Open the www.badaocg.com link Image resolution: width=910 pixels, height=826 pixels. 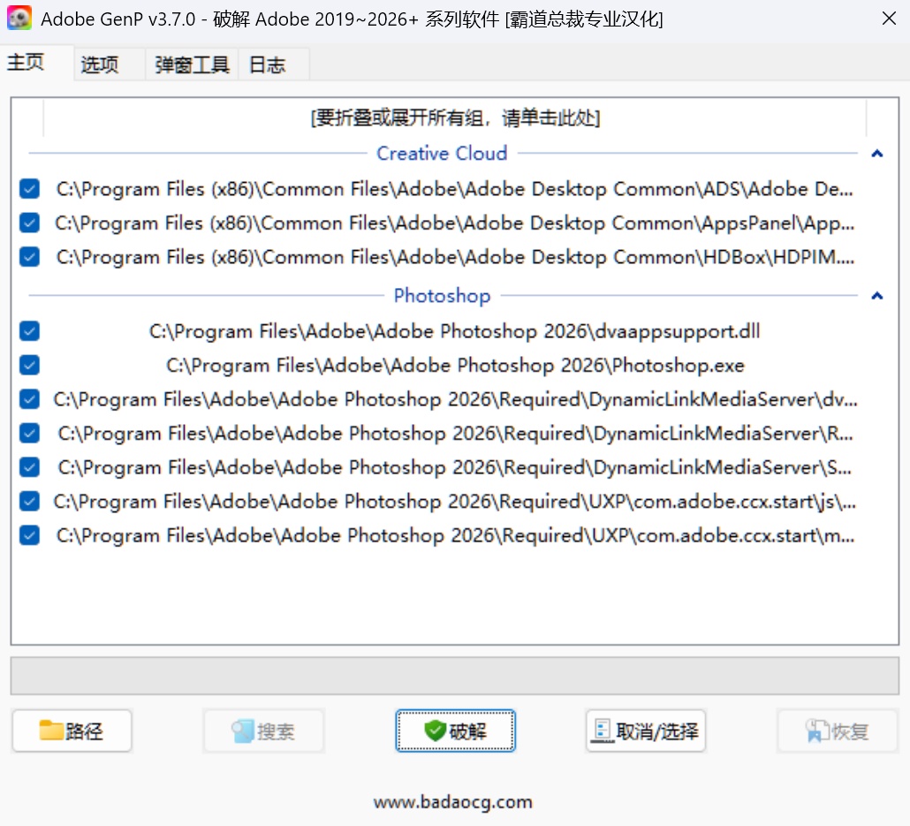point(453,802)
